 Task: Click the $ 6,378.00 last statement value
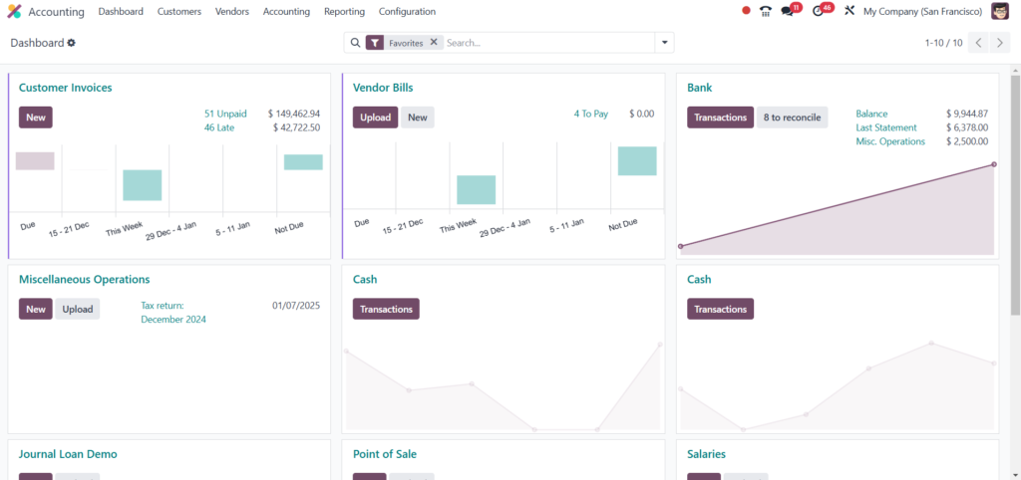click(x=967, y=127)
